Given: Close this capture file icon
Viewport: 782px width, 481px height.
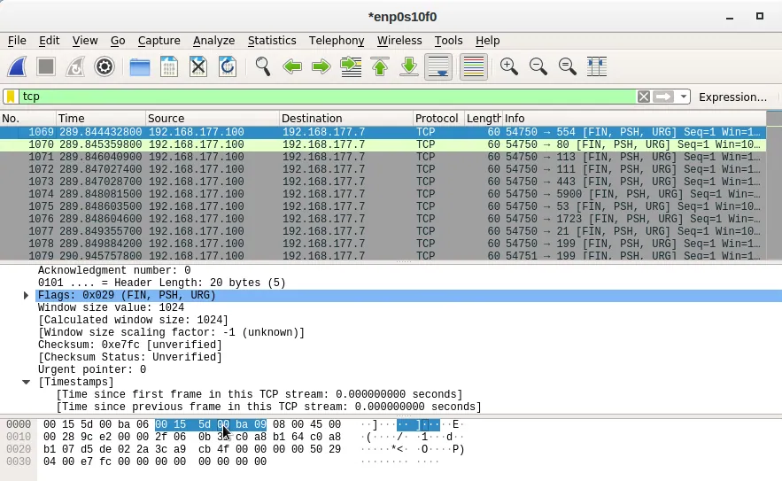Looking at the screenshot, I should point(198,66).
